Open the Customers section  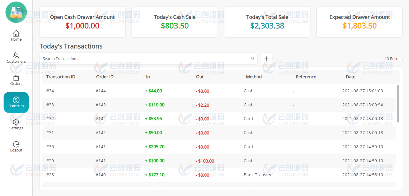[x=16, y=58]
